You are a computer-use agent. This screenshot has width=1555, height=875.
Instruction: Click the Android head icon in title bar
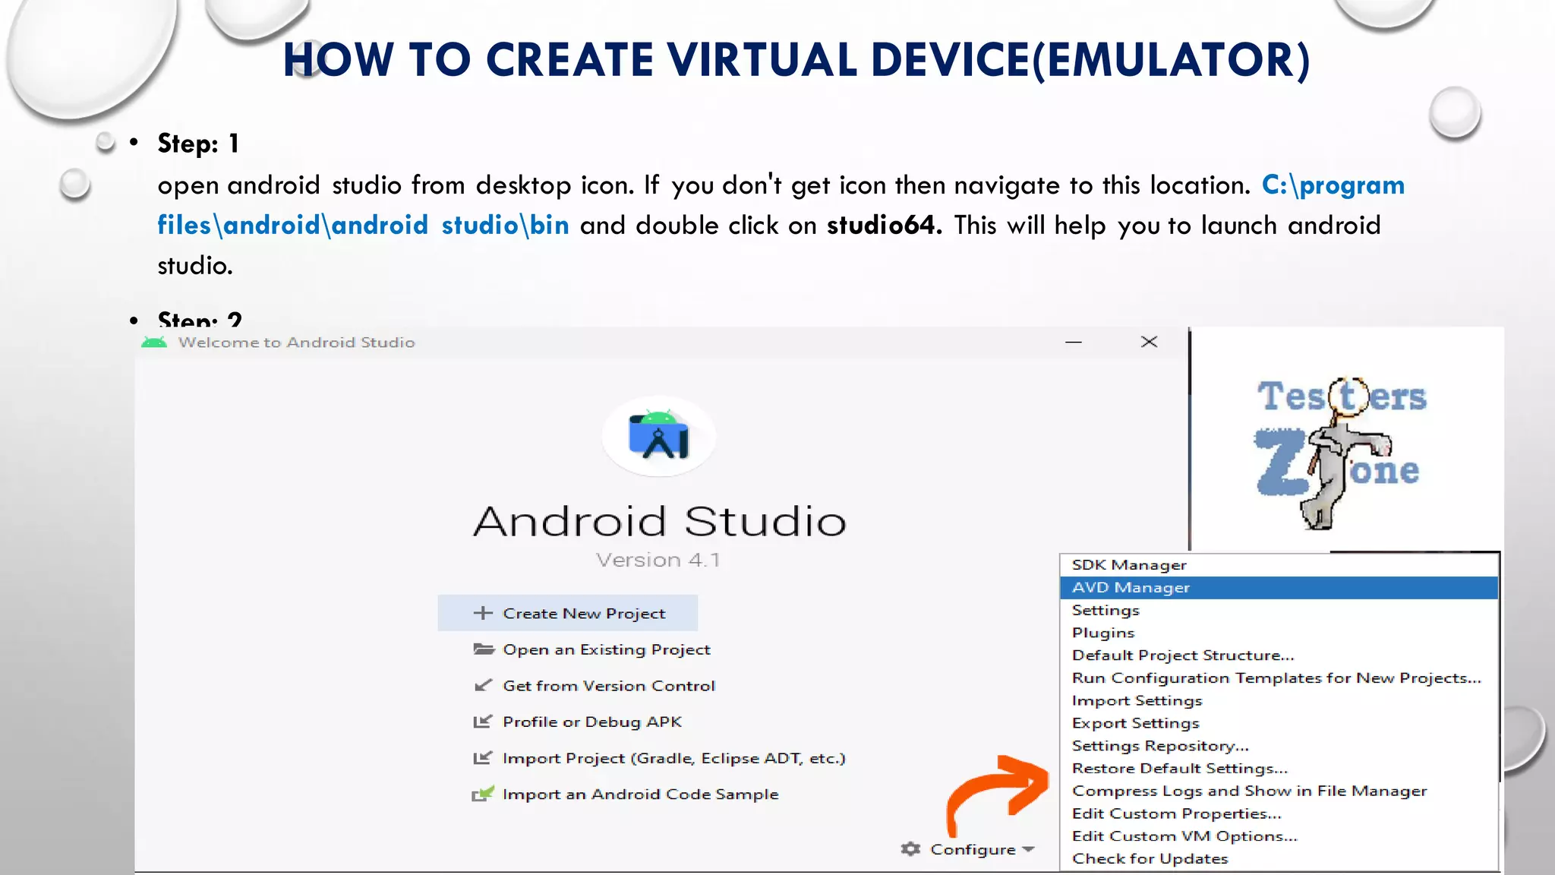(x=154, y=342)
